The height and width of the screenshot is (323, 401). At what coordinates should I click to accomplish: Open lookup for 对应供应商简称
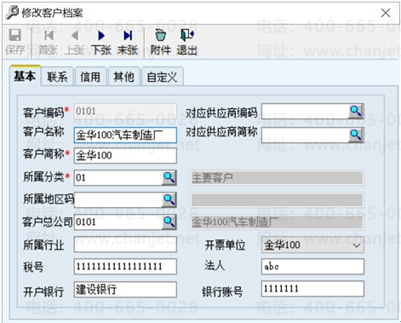click(x=356, y=135)
